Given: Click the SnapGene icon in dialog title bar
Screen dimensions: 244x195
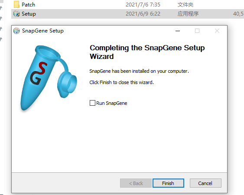Looking at the screenshot, I should click(x=16, y=31).
